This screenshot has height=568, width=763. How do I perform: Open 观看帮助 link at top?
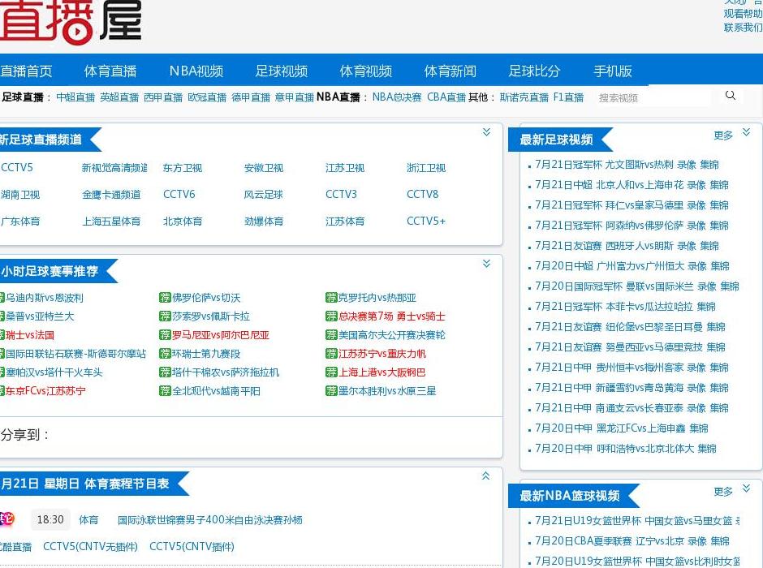743,14
